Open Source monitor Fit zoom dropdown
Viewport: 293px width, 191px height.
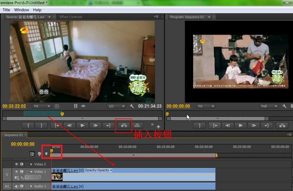click(x=42, y=106)
